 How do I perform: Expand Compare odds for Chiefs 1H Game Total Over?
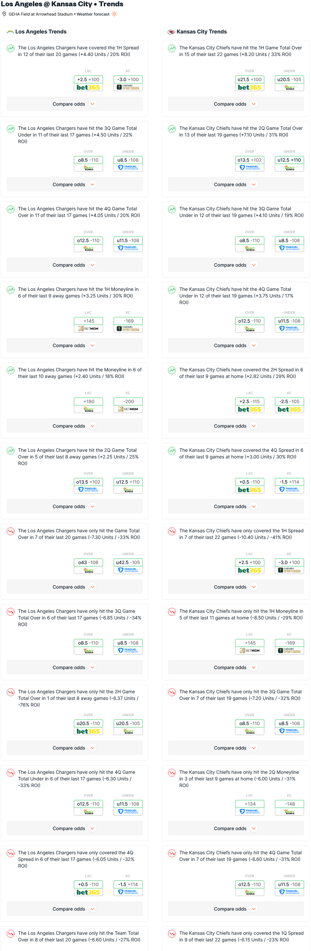pyautogui.click(x=236, y=104)
